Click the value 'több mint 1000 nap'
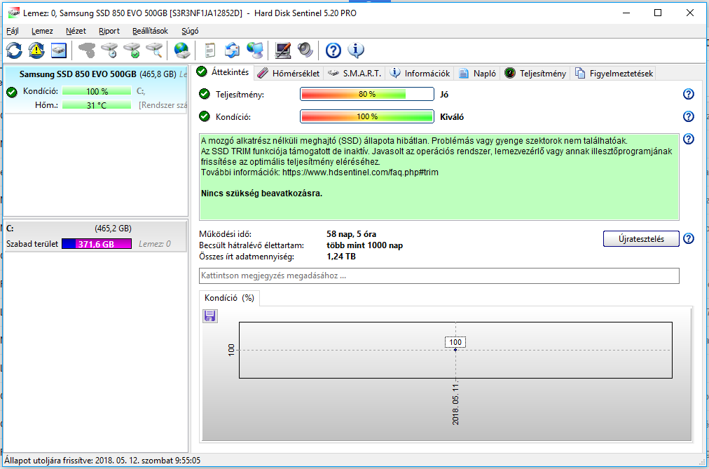This screenshot has width=709, height=469. point(364,245)
